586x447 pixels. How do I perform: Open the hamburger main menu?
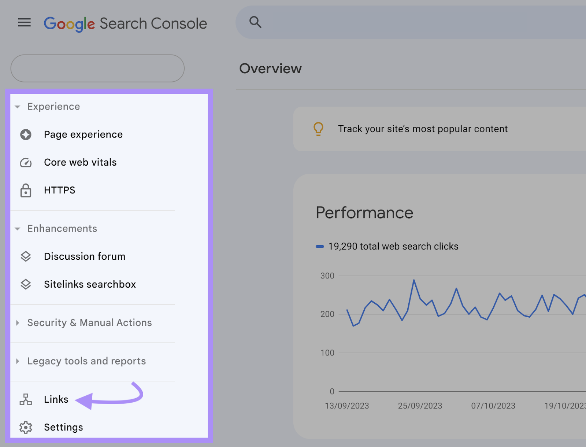25,23
